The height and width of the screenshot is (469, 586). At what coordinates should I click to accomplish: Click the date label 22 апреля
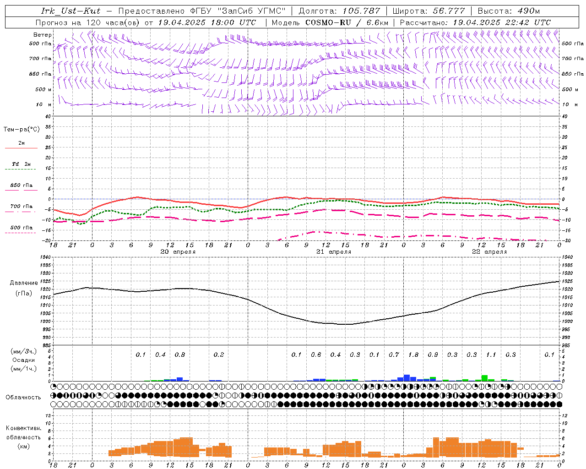(x=489, y=252)
